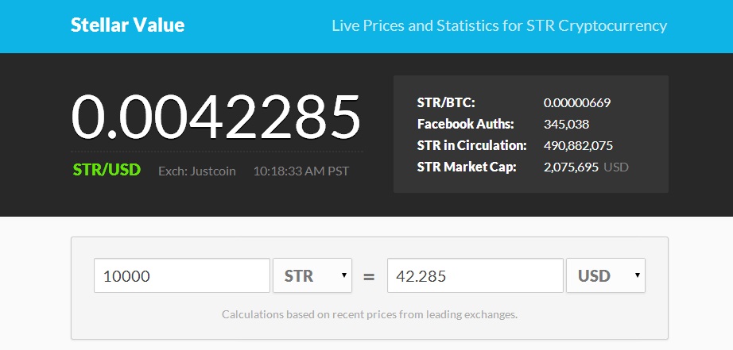Image resolution: width=733 pixels, height=350 pixels.
Task: Click the STR Market Cap label
Action: (467, 167)
